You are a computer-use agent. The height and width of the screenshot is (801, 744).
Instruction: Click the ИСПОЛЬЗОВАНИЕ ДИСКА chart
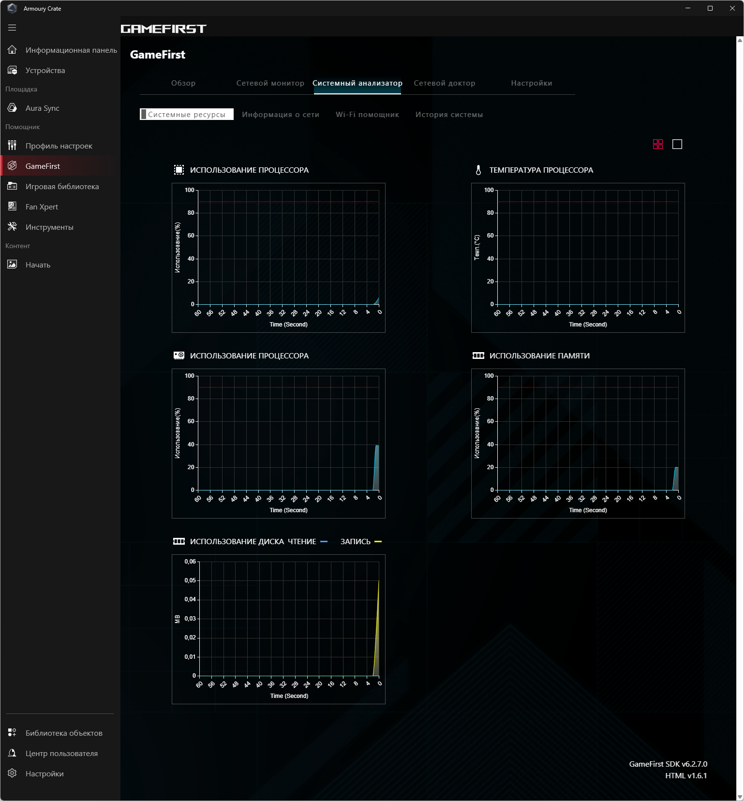(x=279, y=629)
